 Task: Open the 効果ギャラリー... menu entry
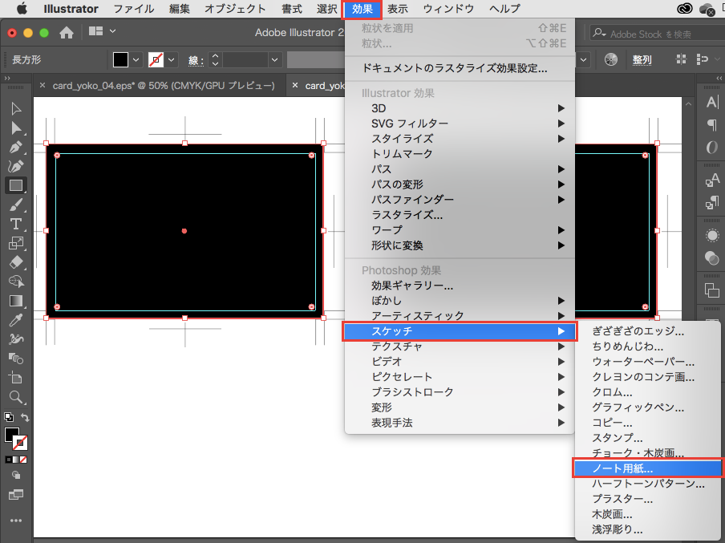[x=412, y=286]
